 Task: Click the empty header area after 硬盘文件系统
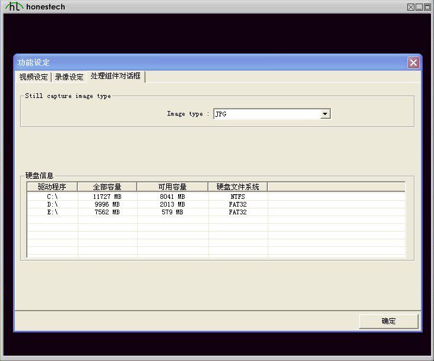pos(336,187)
